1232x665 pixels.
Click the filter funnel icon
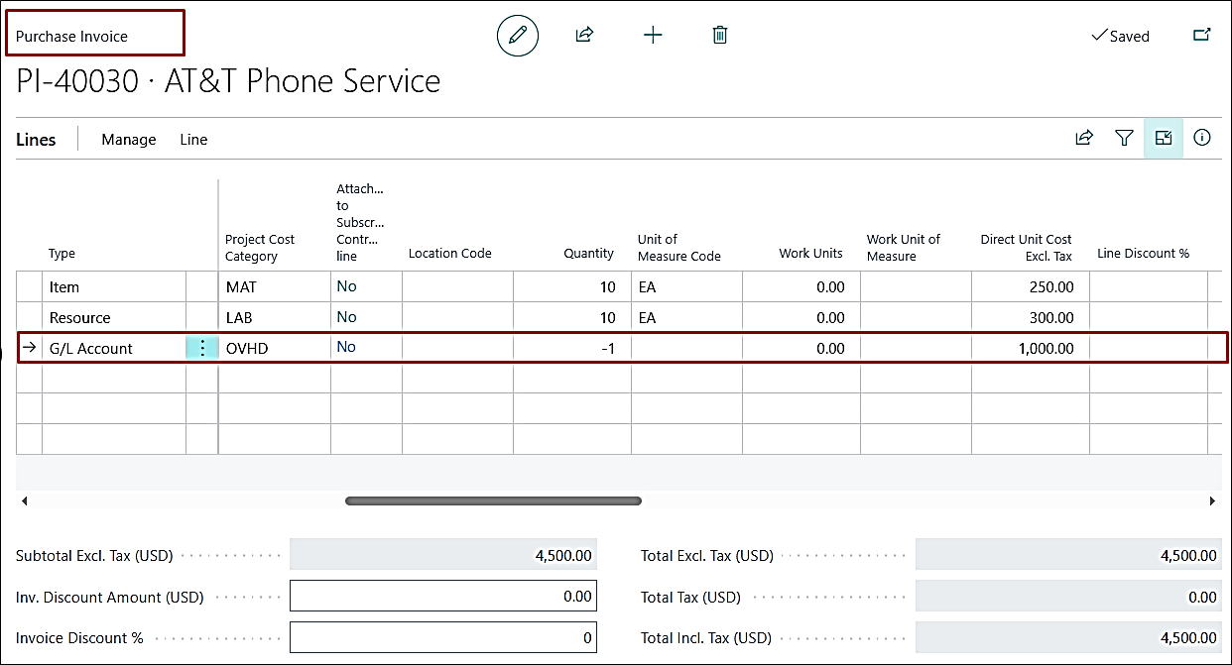[x=1124, y=139]
